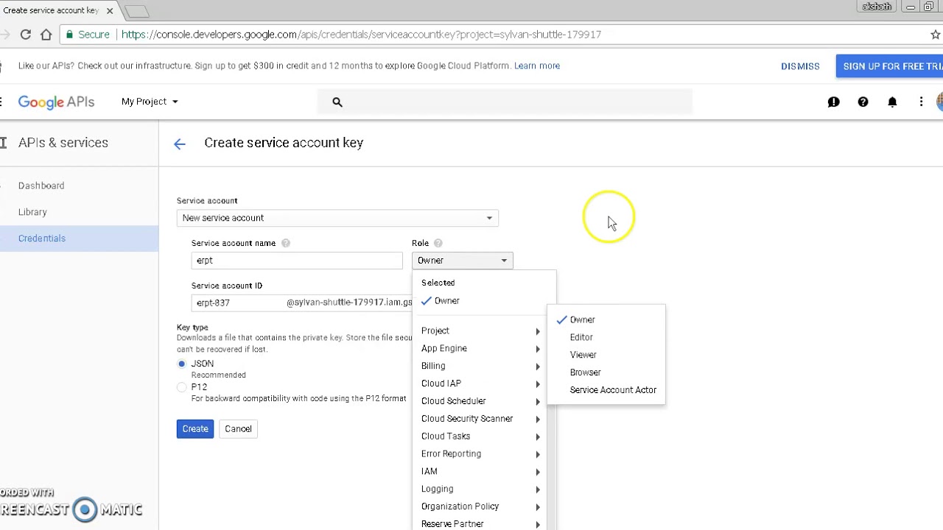Click the Service account name field
The image size is (943, 530).
297,261
